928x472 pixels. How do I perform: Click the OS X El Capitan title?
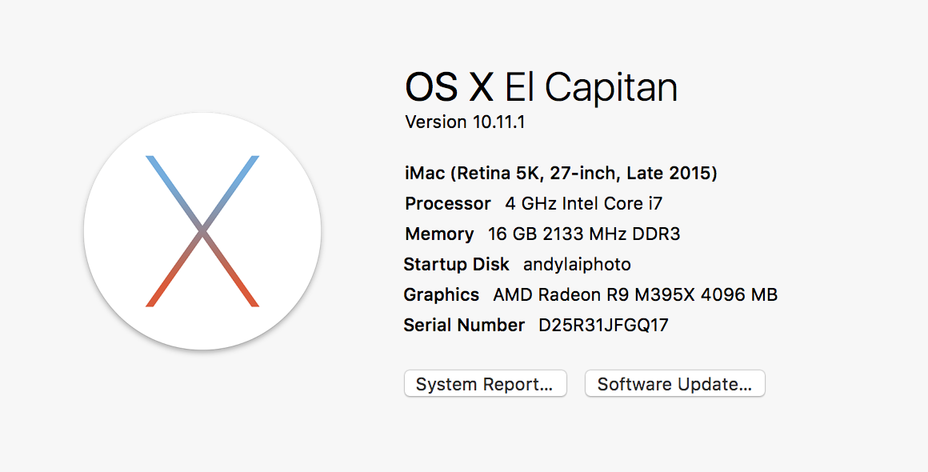tap(541, 87)
